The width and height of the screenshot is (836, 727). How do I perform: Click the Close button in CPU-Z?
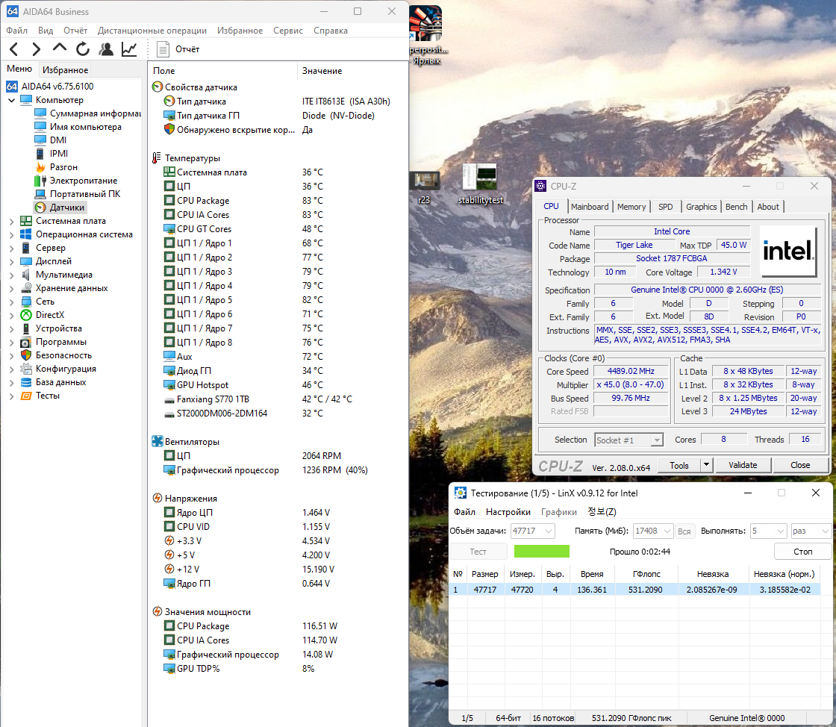click(x=800, y=465)
